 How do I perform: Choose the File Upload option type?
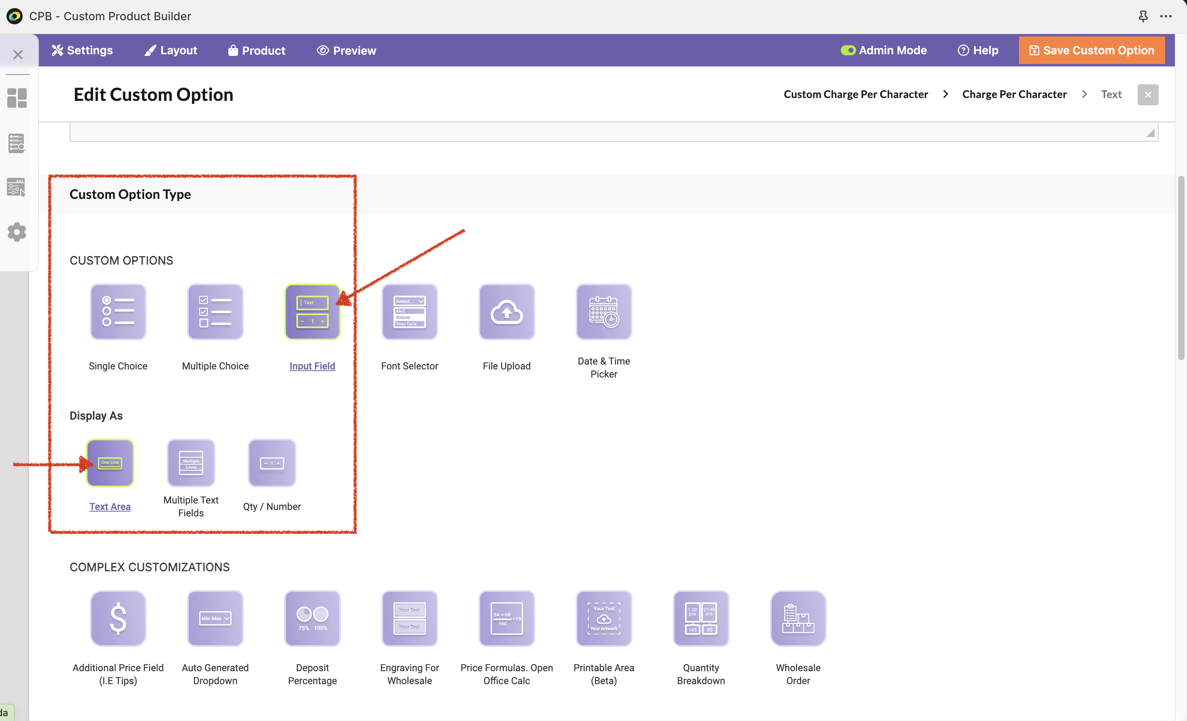506,312
